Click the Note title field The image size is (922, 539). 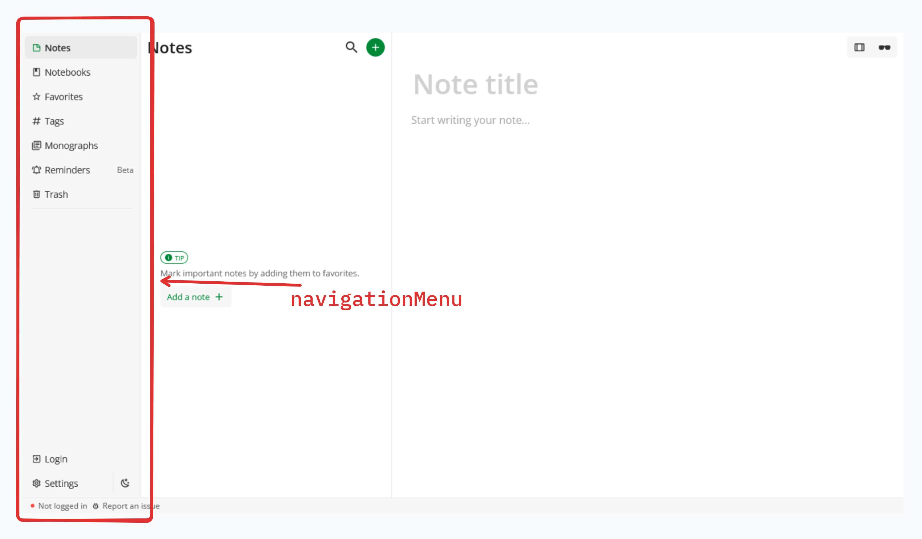(x=476, y=85)
